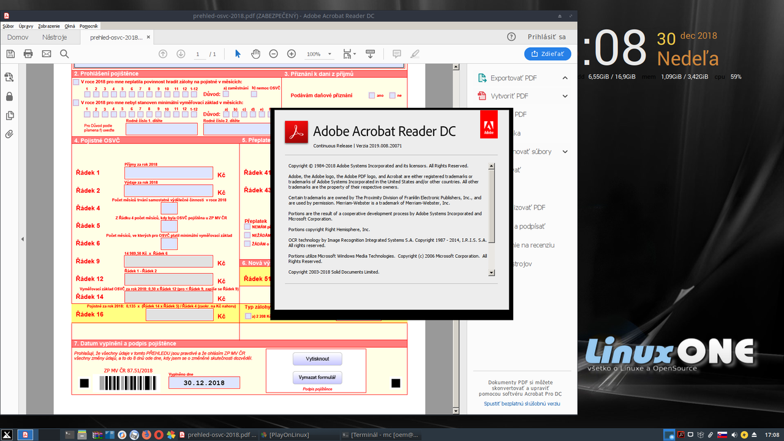The image size is (784, 441).
Task: Send the file by email envelope icon
Action: click(x=47, y=54)
